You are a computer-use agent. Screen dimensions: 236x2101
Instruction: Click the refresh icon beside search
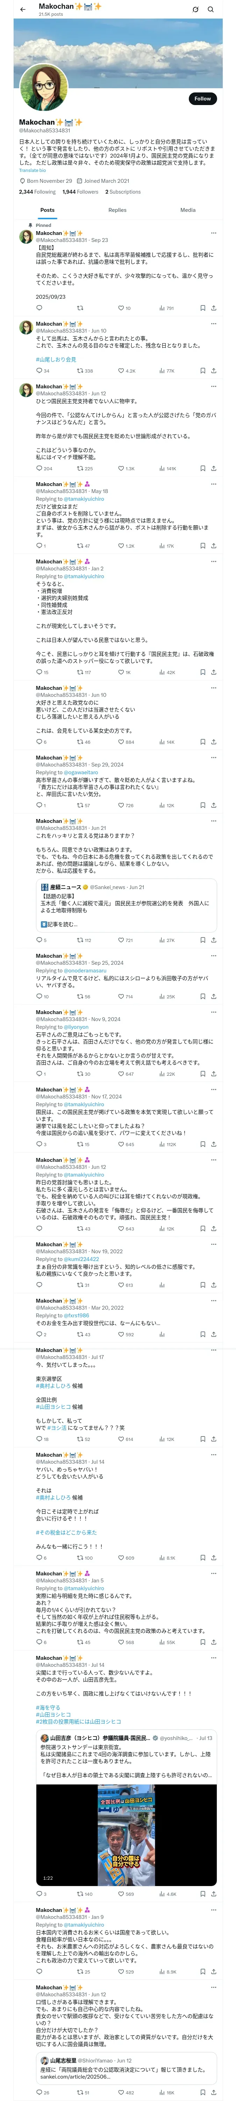point(195,10)
